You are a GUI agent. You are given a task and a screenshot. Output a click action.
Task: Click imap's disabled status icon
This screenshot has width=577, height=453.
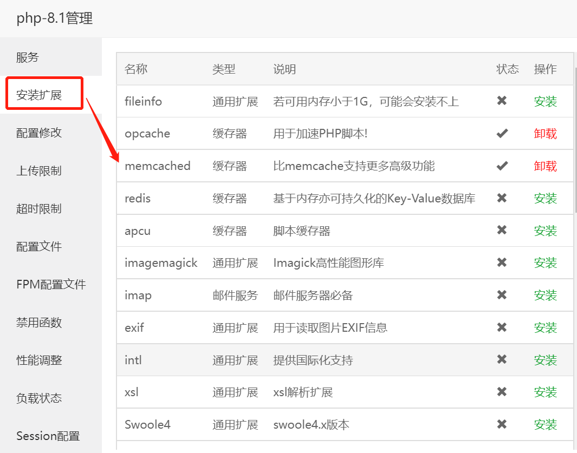(502, 295)
